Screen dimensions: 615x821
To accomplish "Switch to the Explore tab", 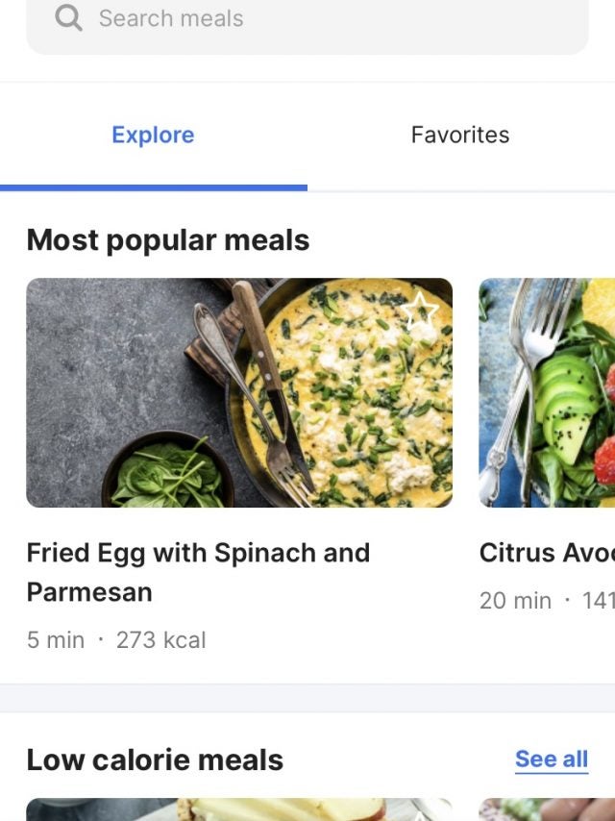I will [153, 135].
